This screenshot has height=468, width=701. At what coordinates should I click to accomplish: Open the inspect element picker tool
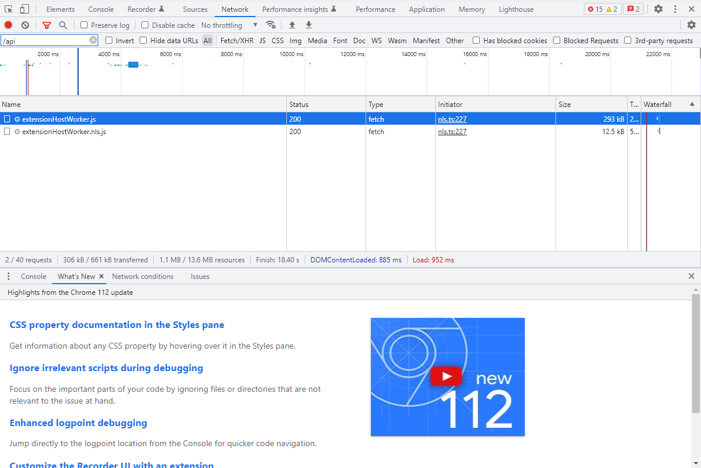coord(8,9)
